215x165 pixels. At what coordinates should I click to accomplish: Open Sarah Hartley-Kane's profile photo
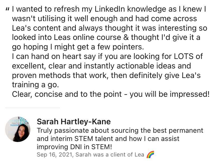(x=18, y=129)
